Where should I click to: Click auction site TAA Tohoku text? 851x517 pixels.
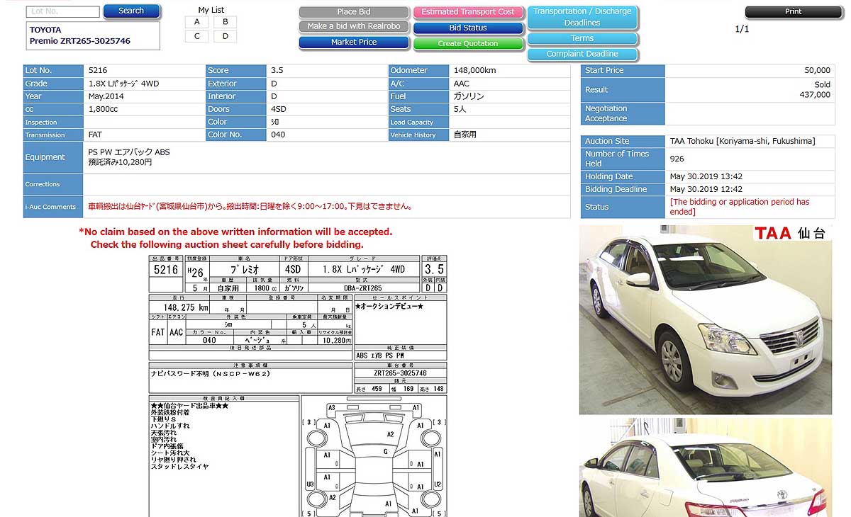(x=742, y=142)
